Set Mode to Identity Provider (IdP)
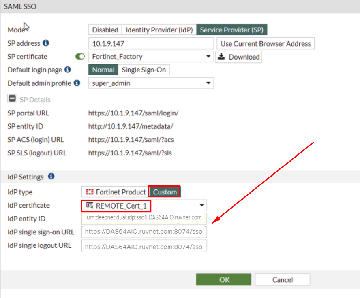360x298 pixels. [x=159, y=30]
